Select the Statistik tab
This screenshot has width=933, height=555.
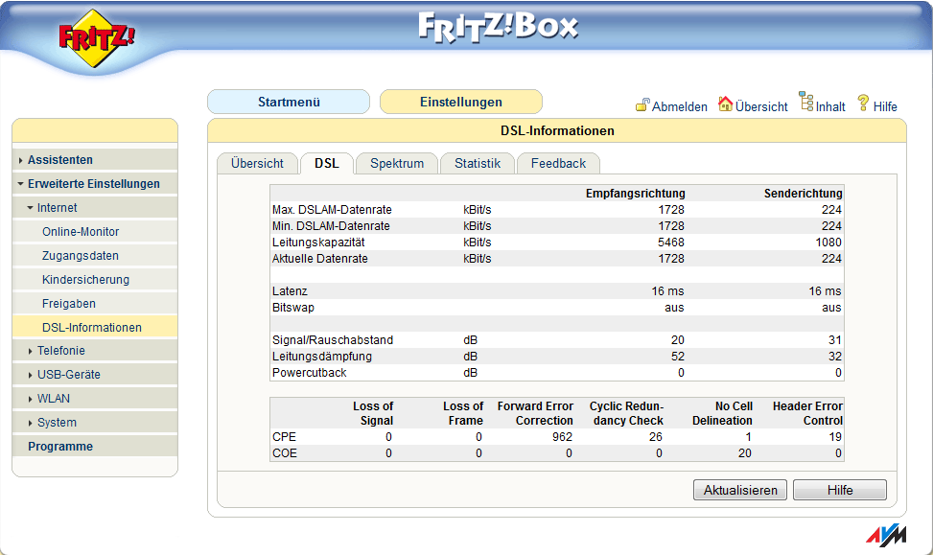(478, 164)
